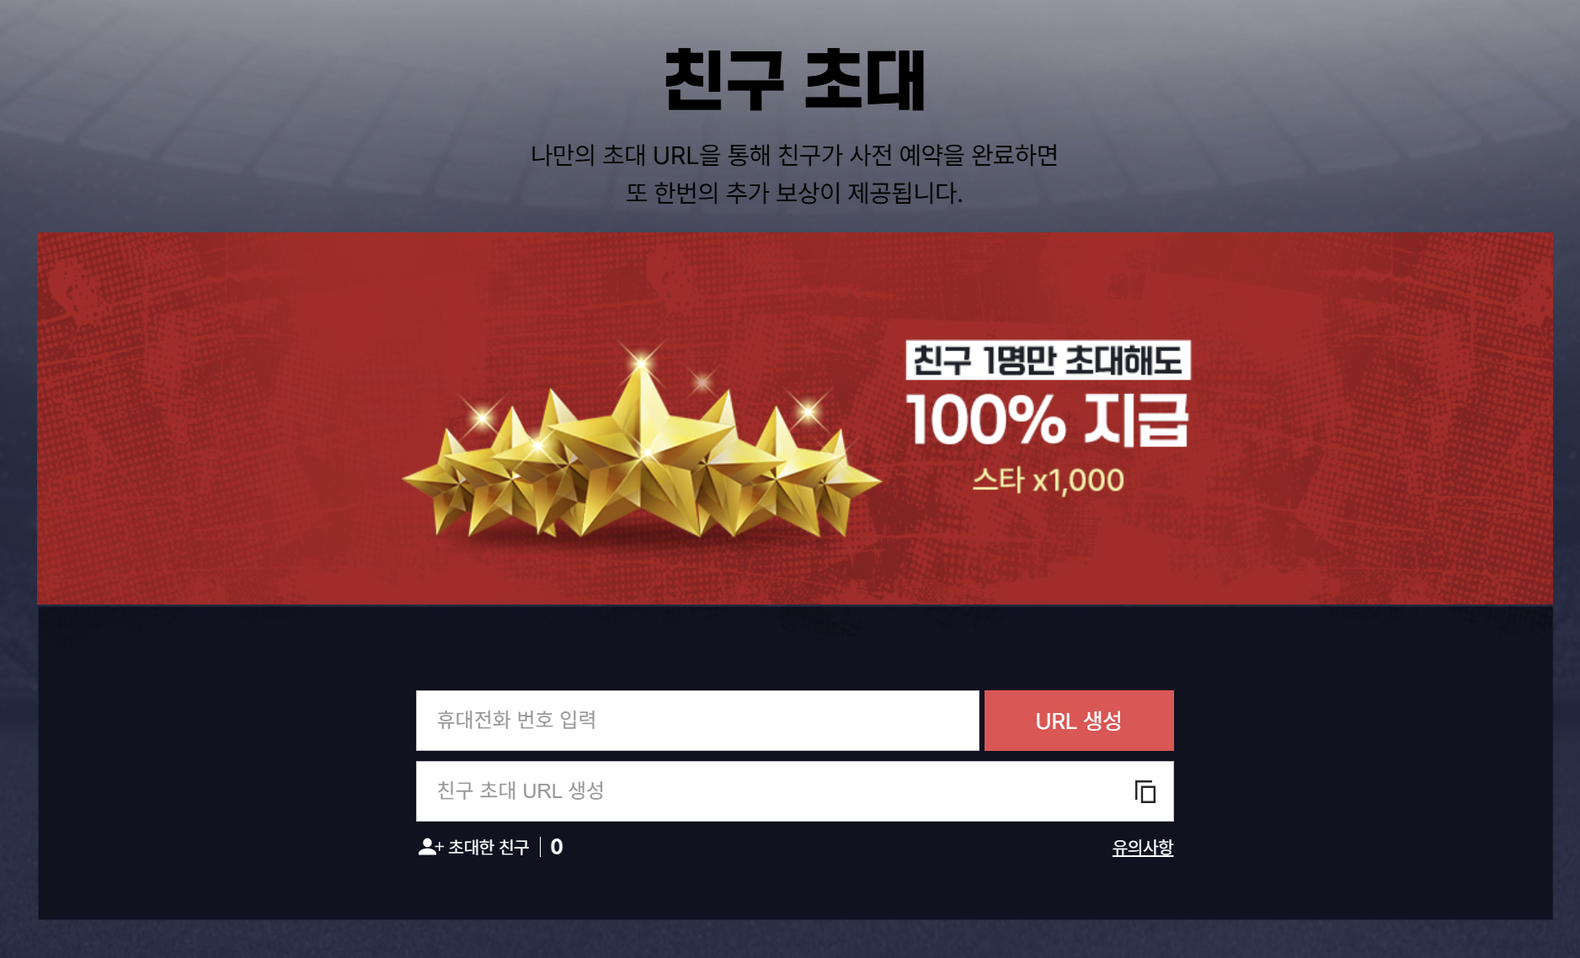
Task: Click the URL 생성 button
Action: click(x=1079, y=721)
